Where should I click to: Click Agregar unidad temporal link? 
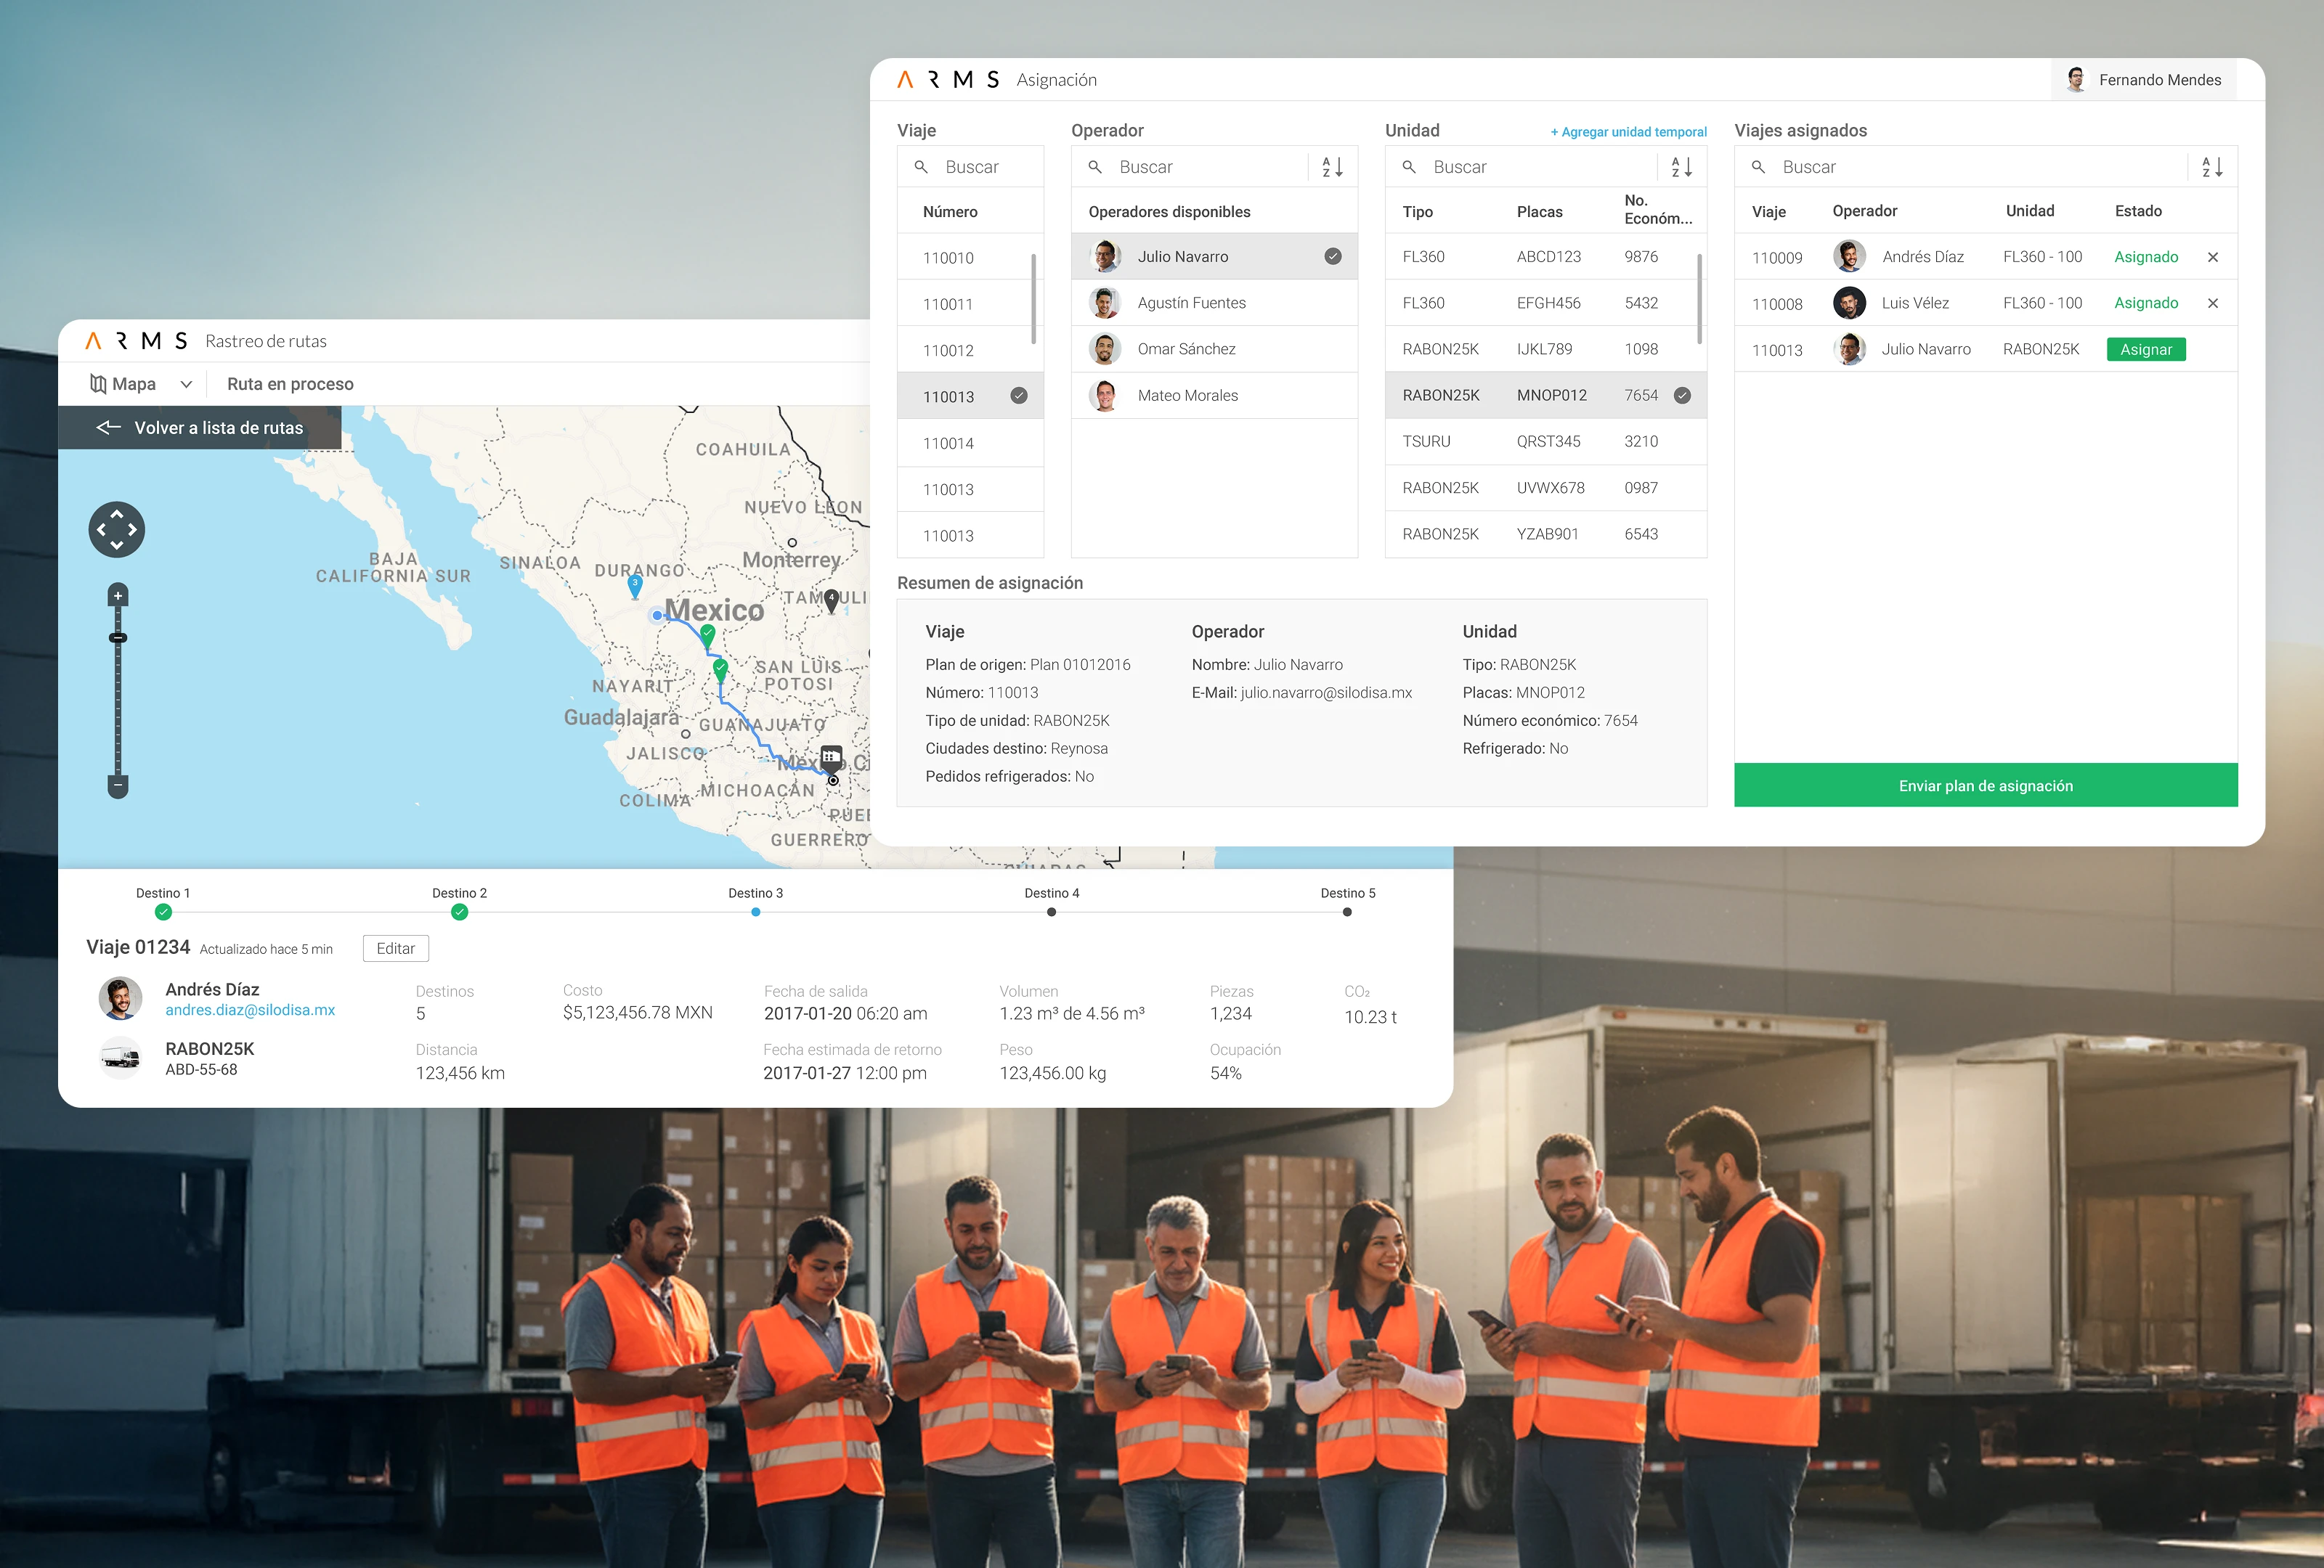(1628, 132)
